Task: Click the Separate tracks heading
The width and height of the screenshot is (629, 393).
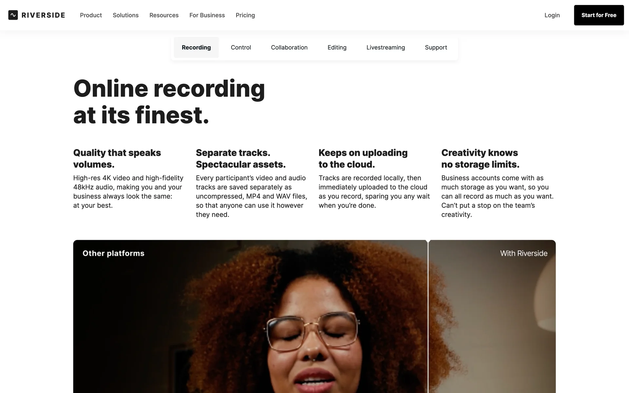Action: (x=241, y=159)
